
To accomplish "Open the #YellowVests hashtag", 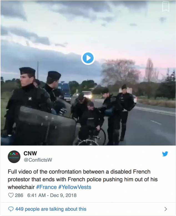I will click(75, 187).
